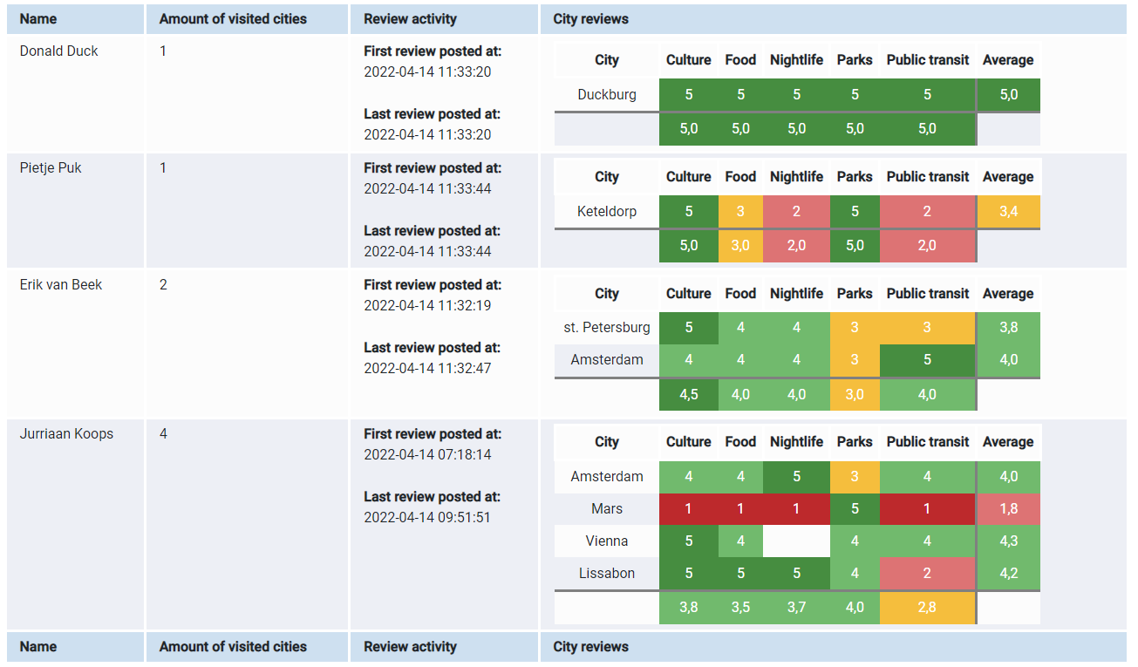Click the yellow 3,4 average for Keteldorp
Image resolution: width=1138 pixels, height=667 pixels.
[x=1008, y=211]
